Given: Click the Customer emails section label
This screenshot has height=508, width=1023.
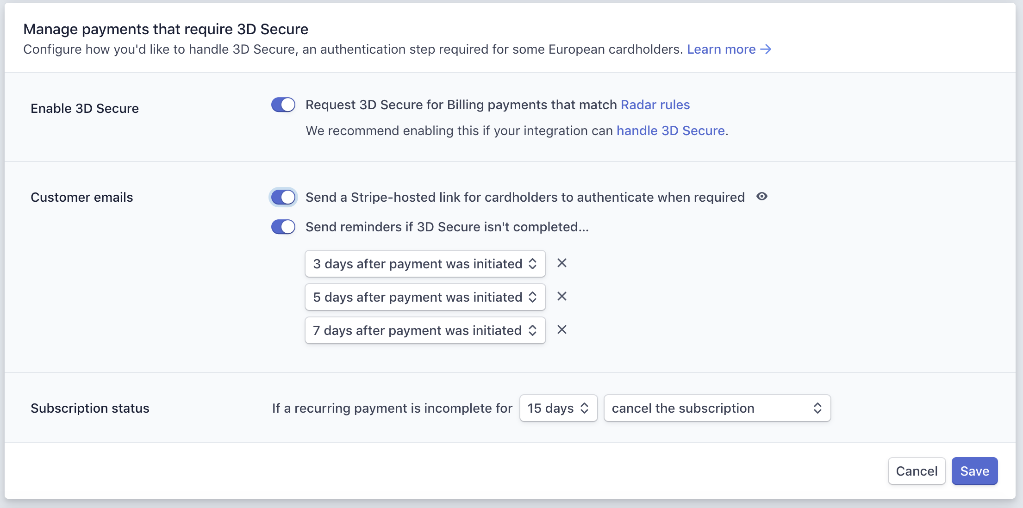Looking at the screenshot, I should [x=82, y=198].
